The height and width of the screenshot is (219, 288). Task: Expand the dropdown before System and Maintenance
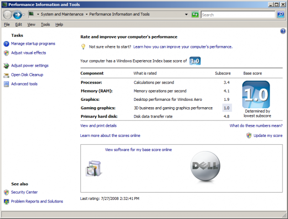tap(38, 14)
